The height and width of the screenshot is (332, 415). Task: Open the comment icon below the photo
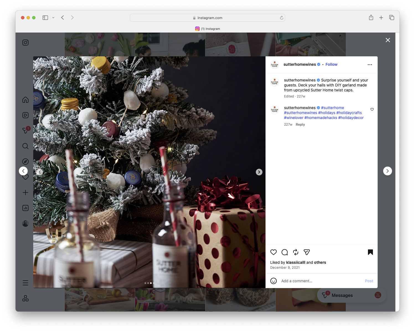tap(284, 252)
